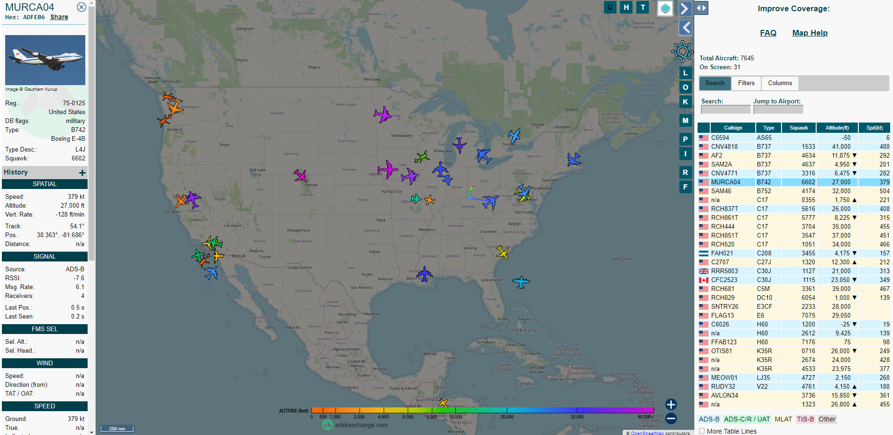Screen dimensions: 893x435
Task: Toggle the T map button
Action: [643, 7]
